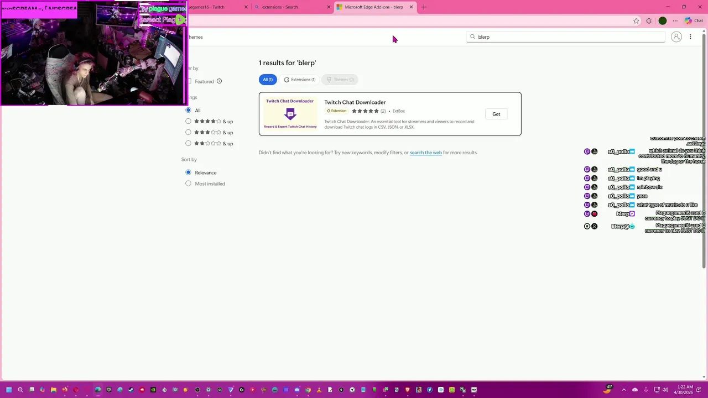Filter by four stars & up

(x=188, y=121)
